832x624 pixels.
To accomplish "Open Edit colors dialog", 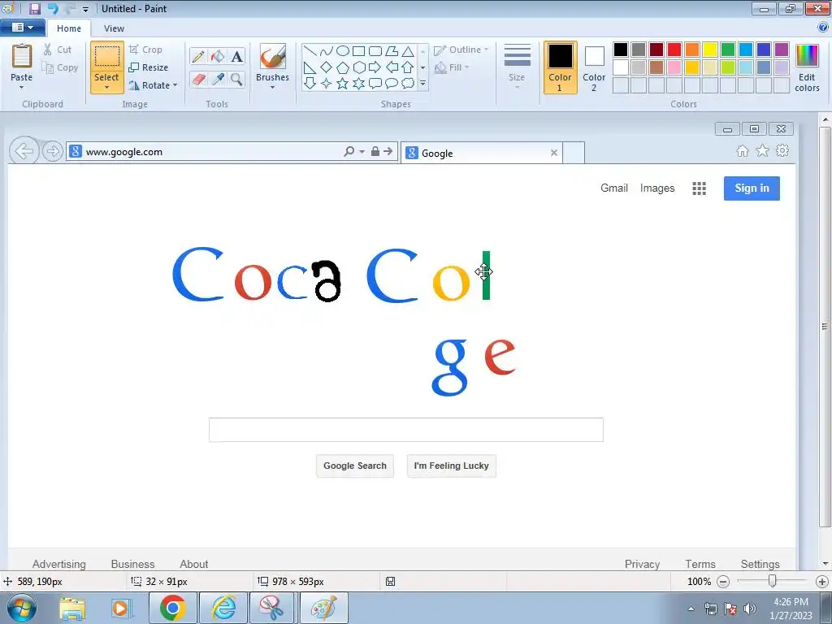I will click(x=807, y=68).
